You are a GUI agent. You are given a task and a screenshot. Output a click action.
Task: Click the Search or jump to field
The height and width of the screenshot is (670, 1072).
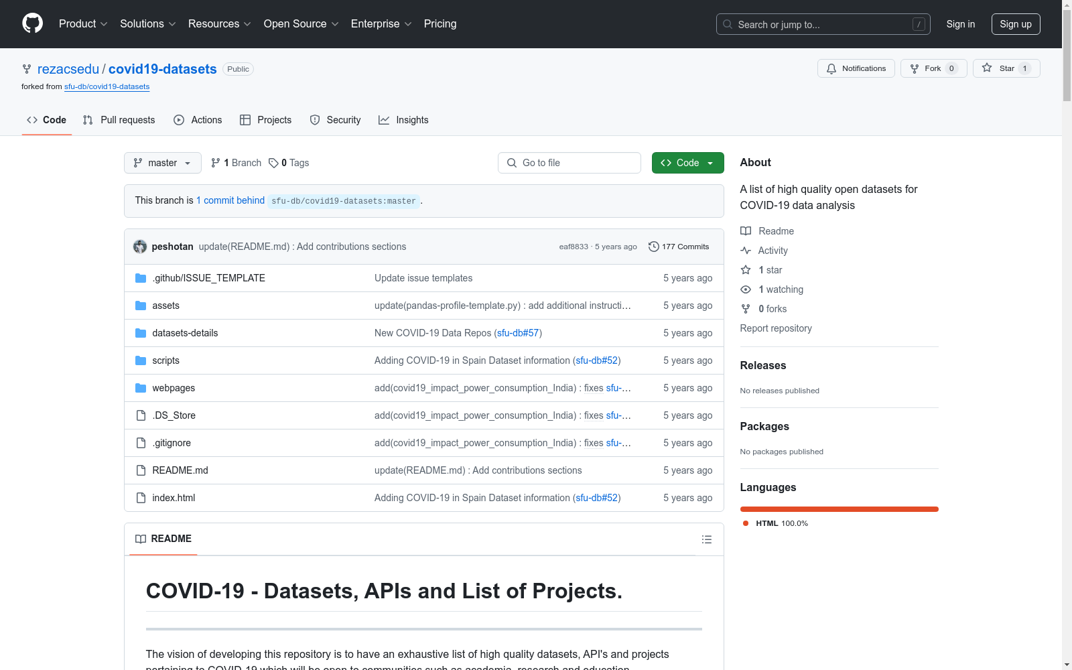coord(823,24)
